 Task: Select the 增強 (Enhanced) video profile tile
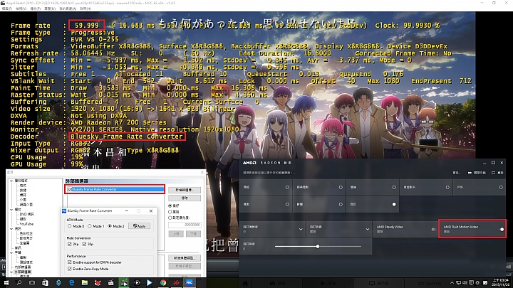(373, 187)
